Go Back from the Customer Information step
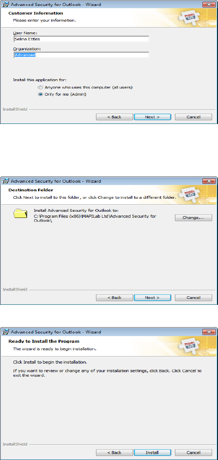This screenshot has height=460, width=218. 115,117
